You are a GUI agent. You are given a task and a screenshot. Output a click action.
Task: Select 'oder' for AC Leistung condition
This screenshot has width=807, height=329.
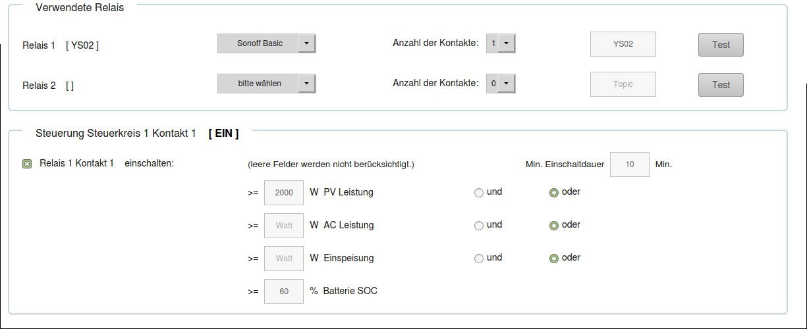[554, 226]
